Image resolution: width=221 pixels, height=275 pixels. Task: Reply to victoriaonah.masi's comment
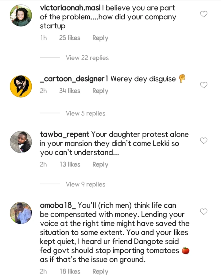pos(100,38)
